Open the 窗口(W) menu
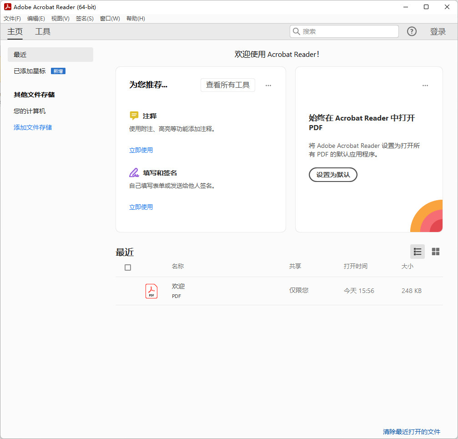This screenshot has width=458, height=439. pyautogui.click(x=110, y=18)
